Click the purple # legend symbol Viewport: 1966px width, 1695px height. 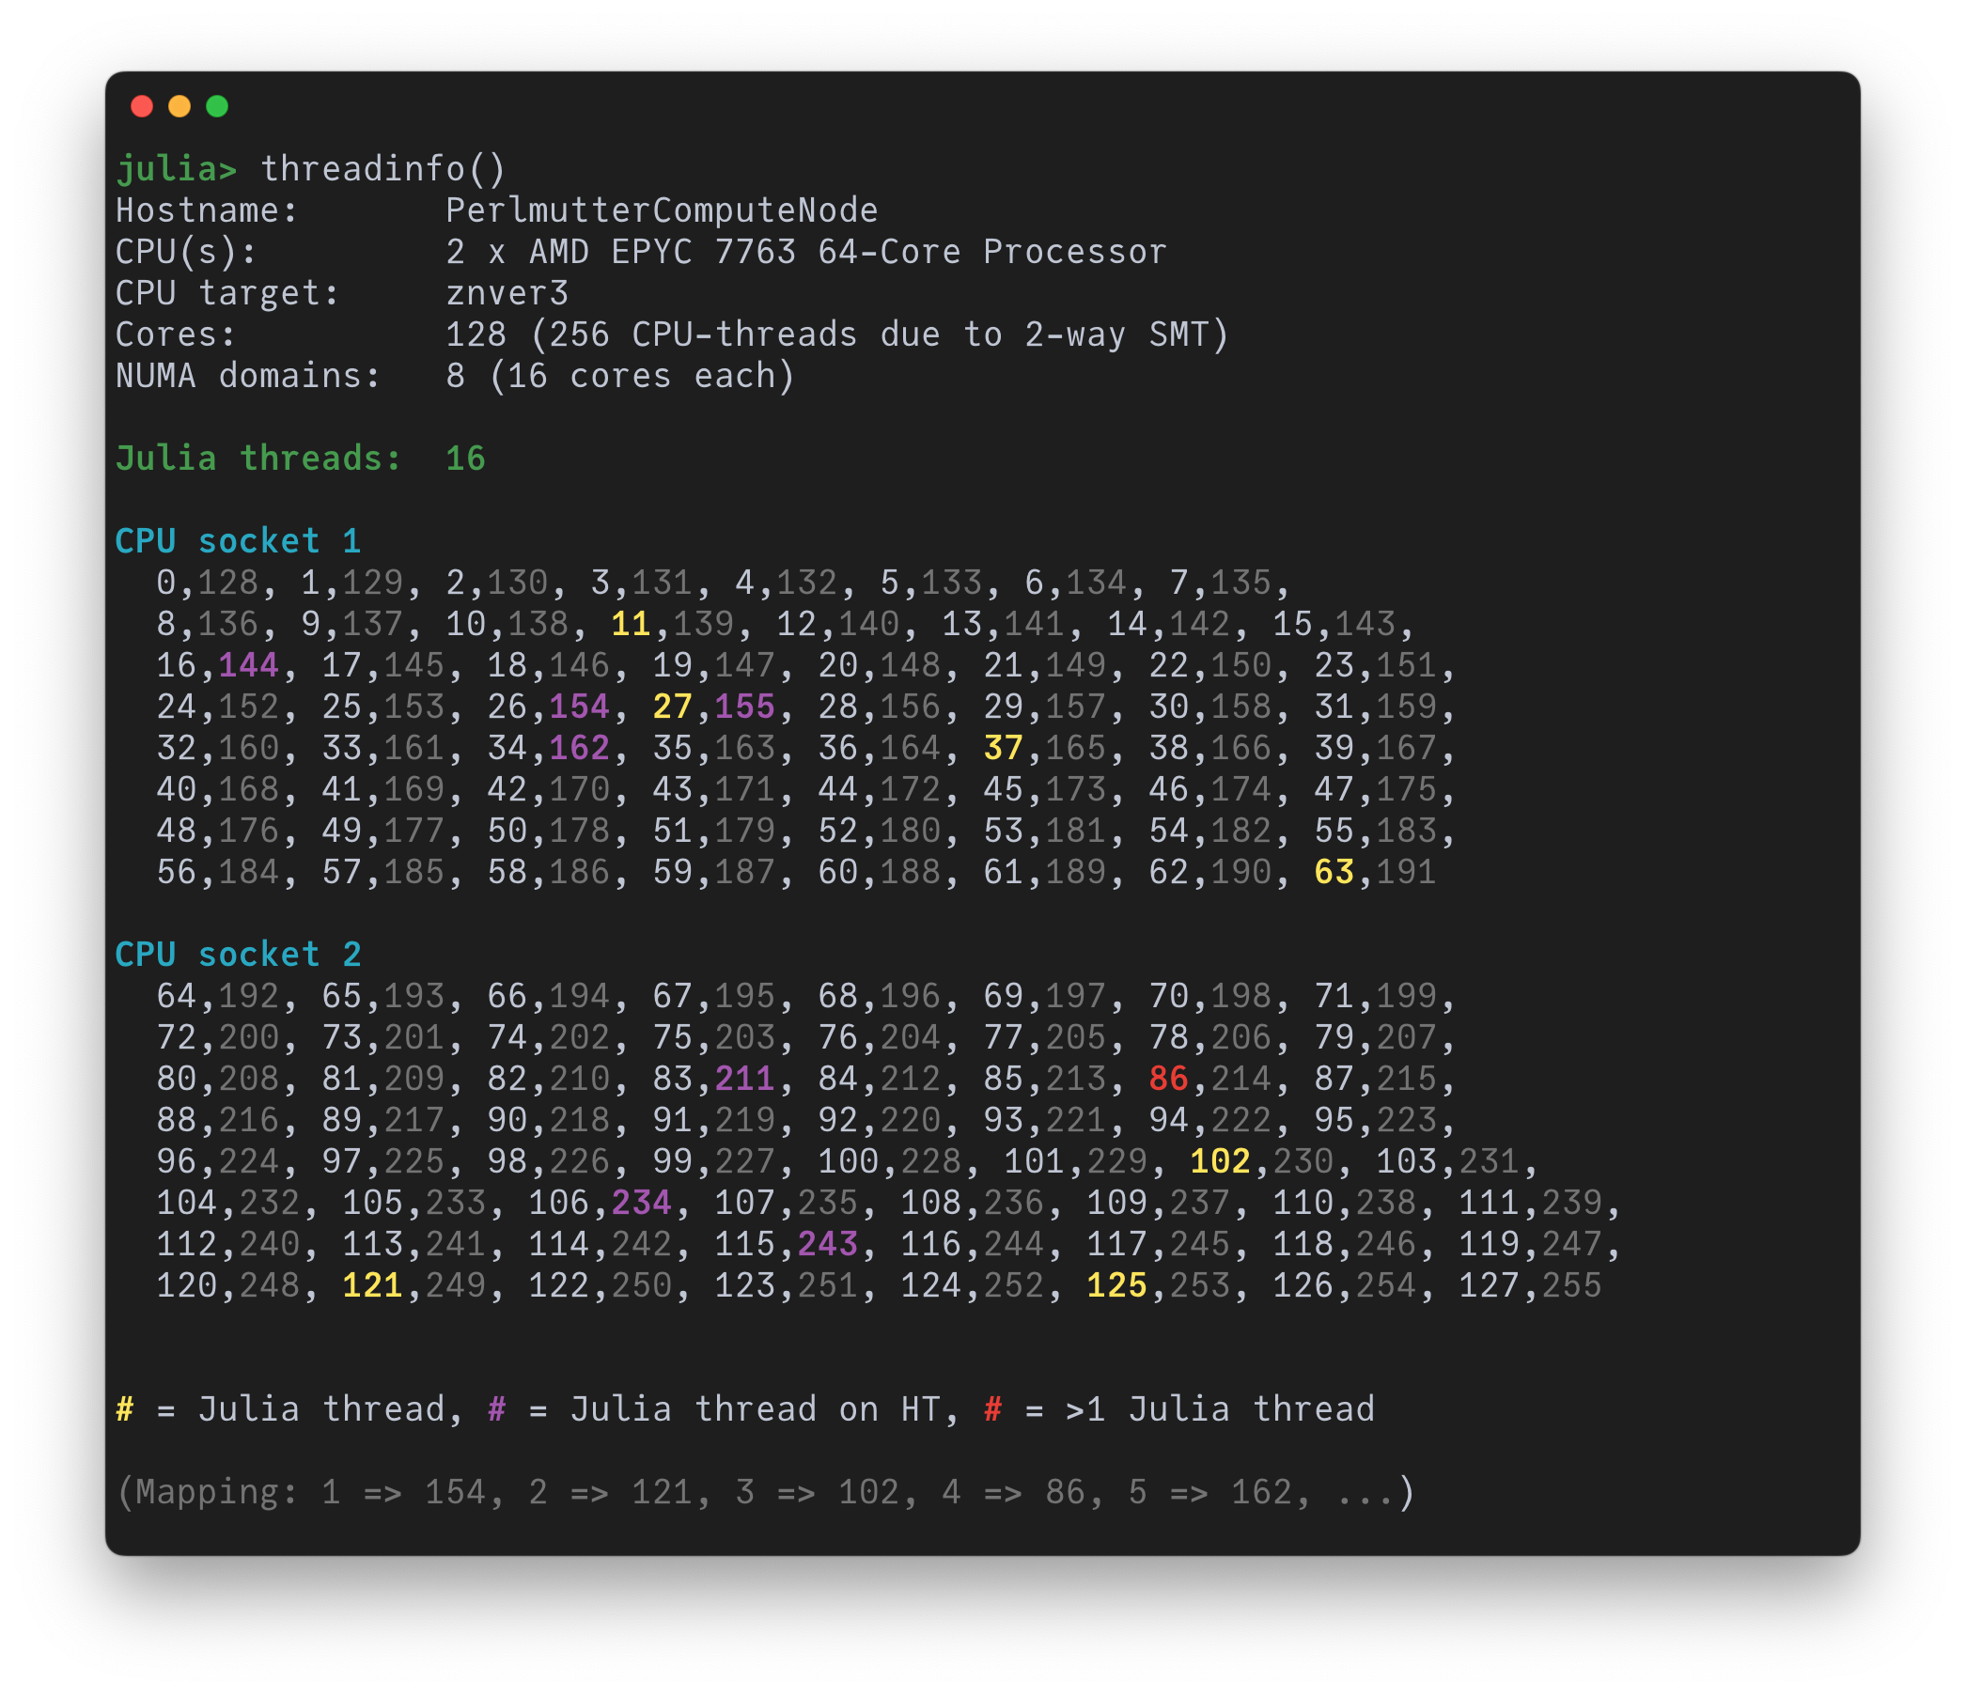click(x=497, y=1410)
